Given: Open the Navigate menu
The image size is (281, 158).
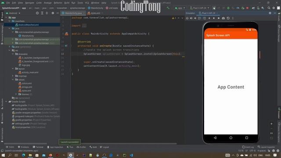Looking at the screenshot, I should coord(29,3).
